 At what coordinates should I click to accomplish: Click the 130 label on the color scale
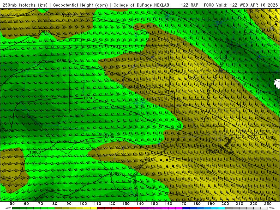tap(126, 204)
